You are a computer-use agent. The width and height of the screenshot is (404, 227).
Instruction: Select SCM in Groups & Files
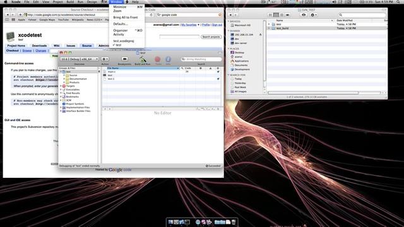[68, 100]
